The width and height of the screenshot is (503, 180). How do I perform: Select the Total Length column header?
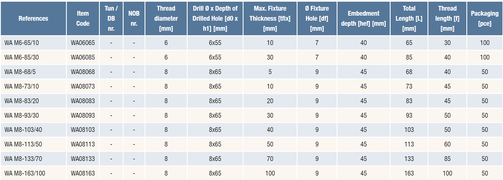coord(409,18)
